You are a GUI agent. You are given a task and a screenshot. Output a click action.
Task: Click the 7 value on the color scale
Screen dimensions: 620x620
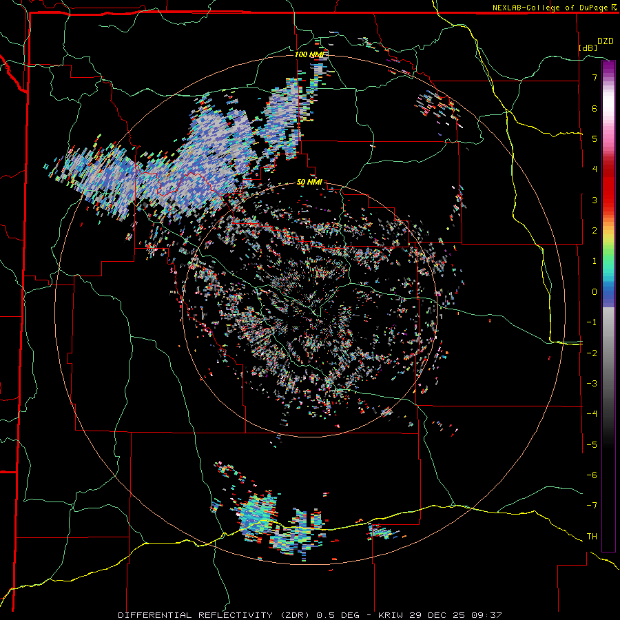click(595, 77)
